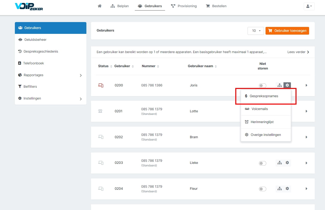The image size is (325, 210).
Task: Open Telefoonboek in the sidebar
Action: [50, 63]
